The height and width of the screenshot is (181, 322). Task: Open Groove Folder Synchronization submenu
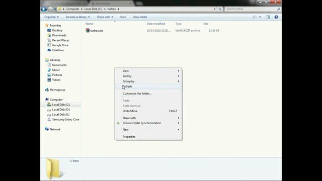pos(148,123)
